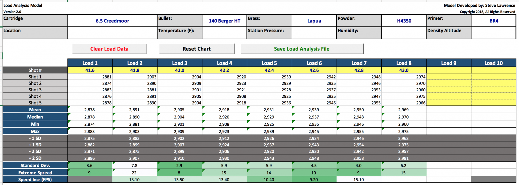Click charge weight cell 42.8

coord(359,70)
